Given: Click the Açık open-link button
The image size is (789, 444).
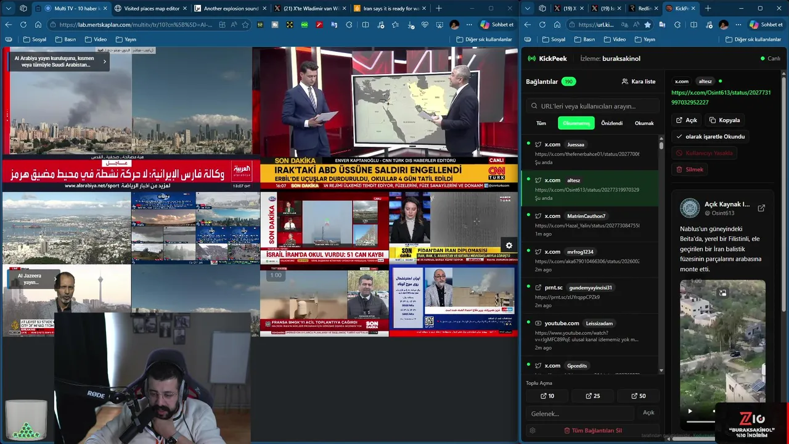Looking at the screenshot, I should click(686, 120).
